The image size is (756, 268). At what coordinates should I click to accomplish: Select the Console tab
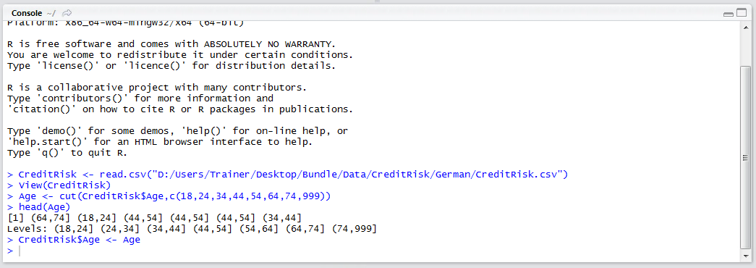[27, 13]
